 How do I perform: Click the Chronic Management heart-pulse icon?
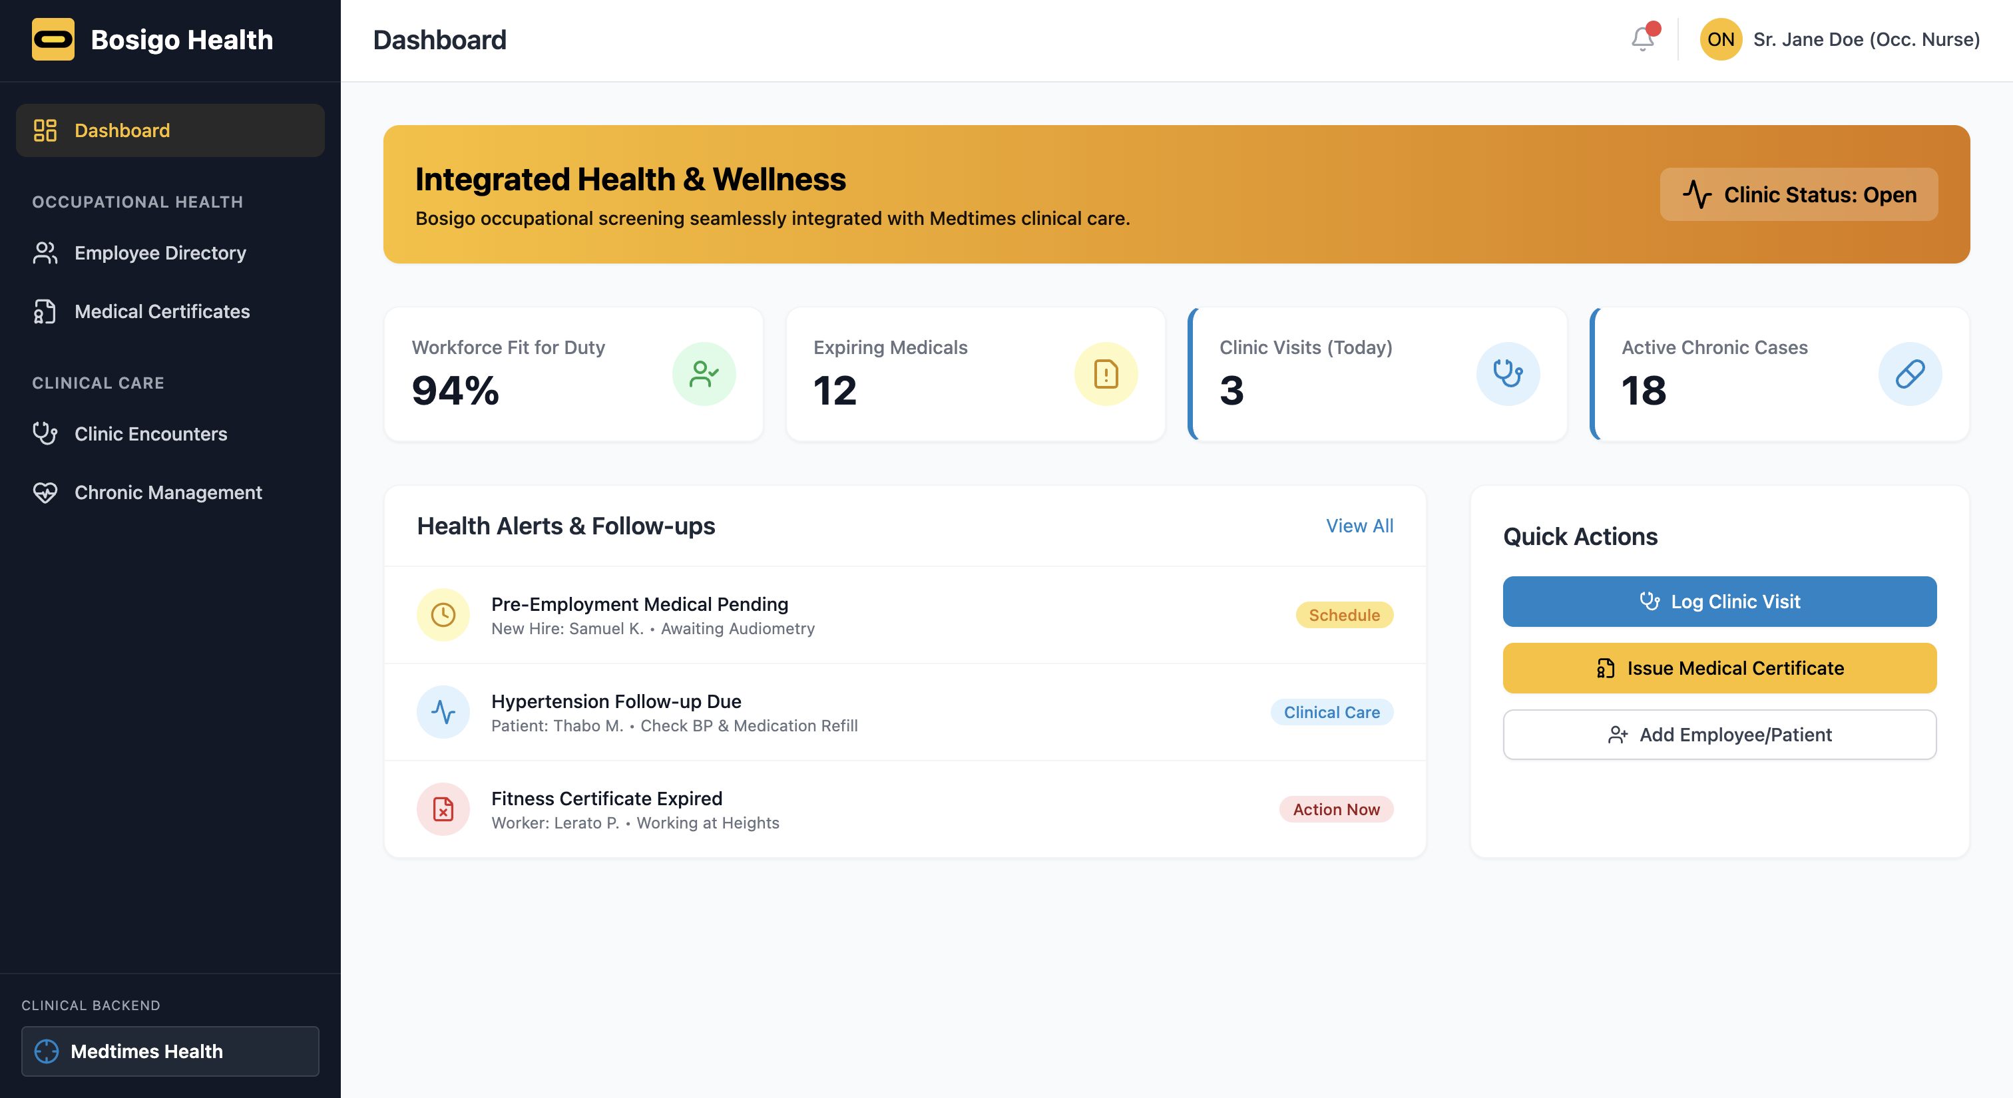pyautogui.click(x=45, y=493)
